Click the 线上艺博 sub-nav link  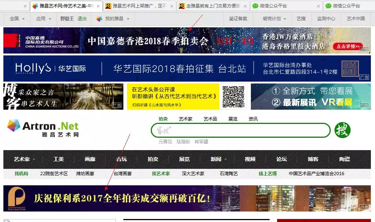(x=268, y=174)
